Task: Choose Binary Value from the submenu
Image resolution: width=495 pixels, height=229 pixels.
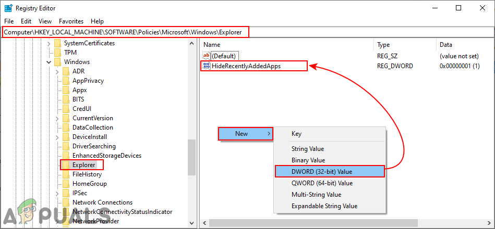Action: pyautogui.click(x=329, y=160)
